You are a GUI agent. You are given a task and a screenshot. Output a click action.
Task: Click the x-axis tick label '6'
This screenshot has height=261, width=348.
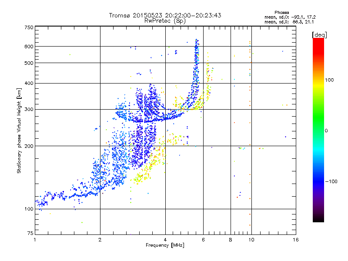tap(203, 240)
